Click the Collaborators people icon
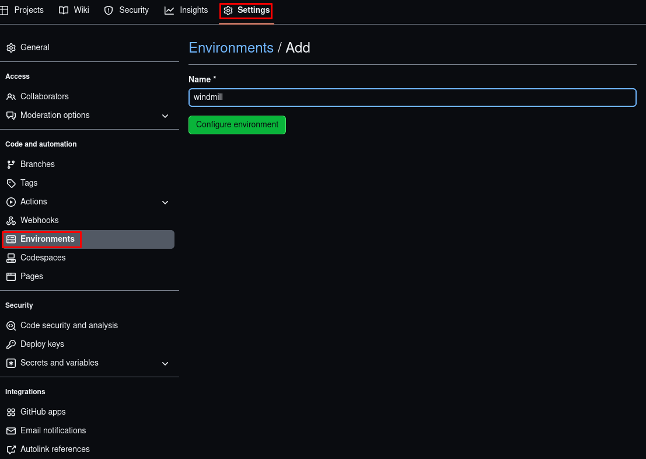646x459 pixels. 11,97
